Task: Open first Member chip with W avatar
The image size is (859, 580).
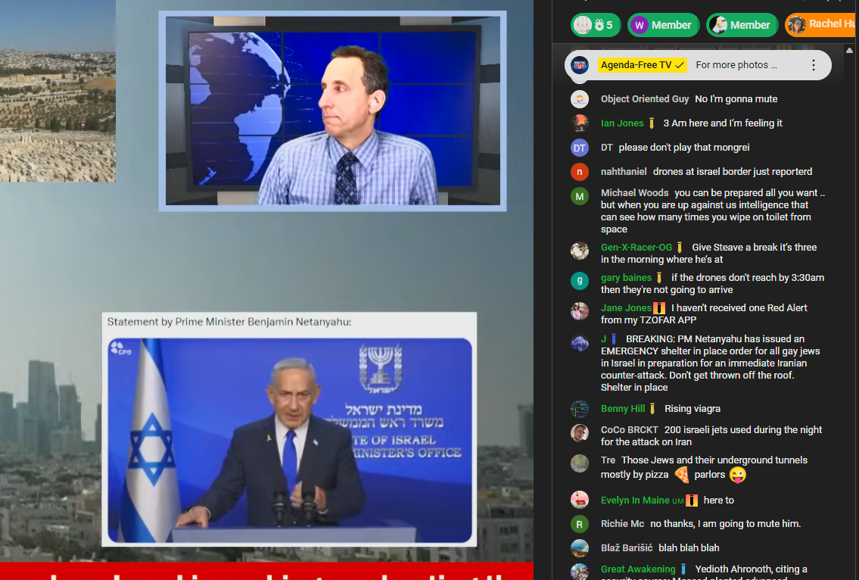Action: point(663,25)
